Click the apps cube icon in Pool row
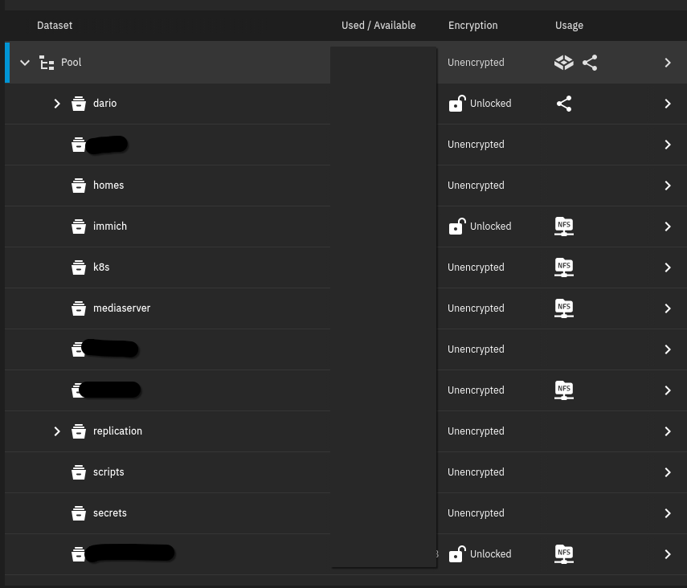The width and height of the screenshot is (687, 588). tap(564, 63)
